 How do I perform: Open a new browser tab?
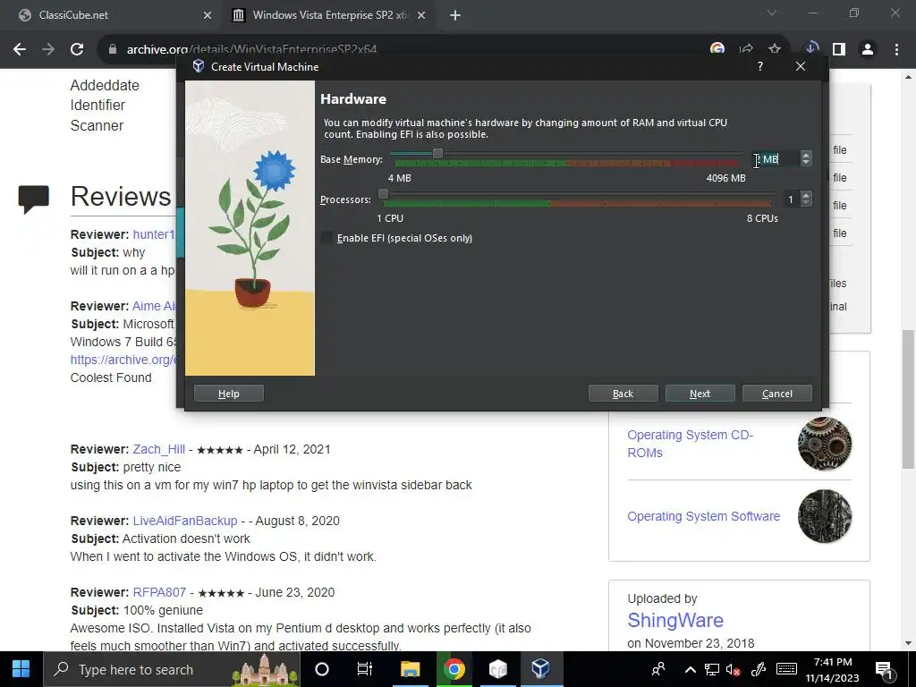(455, 16)
